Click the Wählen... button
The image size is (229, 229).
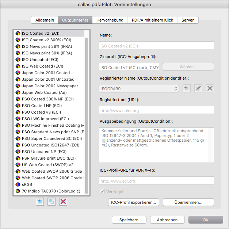point(188,67)
